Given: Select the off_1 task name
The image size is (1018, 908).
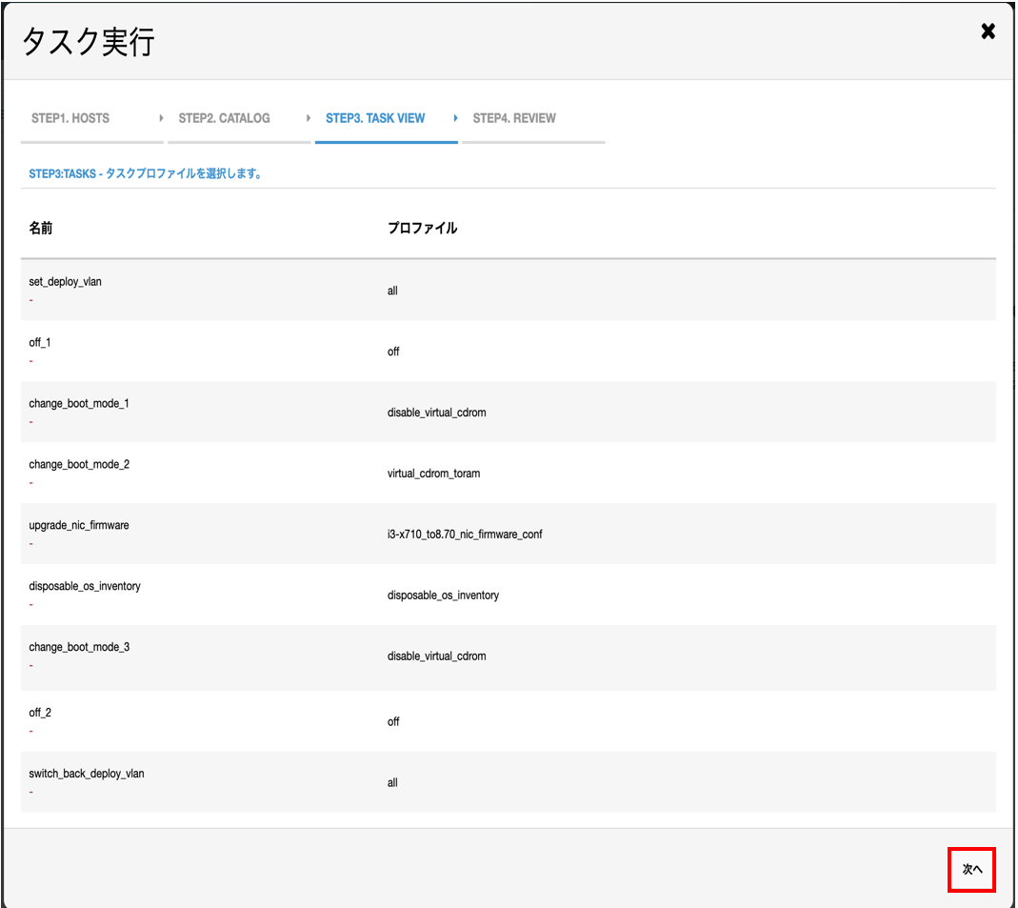Looking at the screenshot, I should [x=40, y=343].
